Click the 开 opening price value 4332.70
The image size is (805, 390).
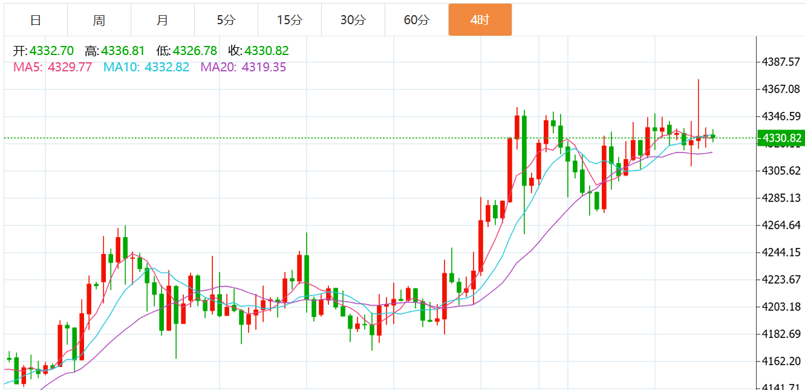click(51, 51)
